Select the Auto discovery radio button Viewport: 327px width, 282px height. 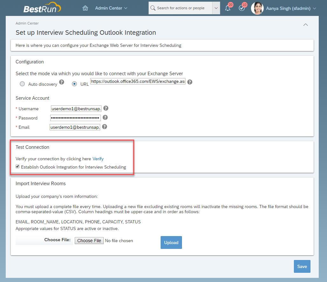coord(22,84)
